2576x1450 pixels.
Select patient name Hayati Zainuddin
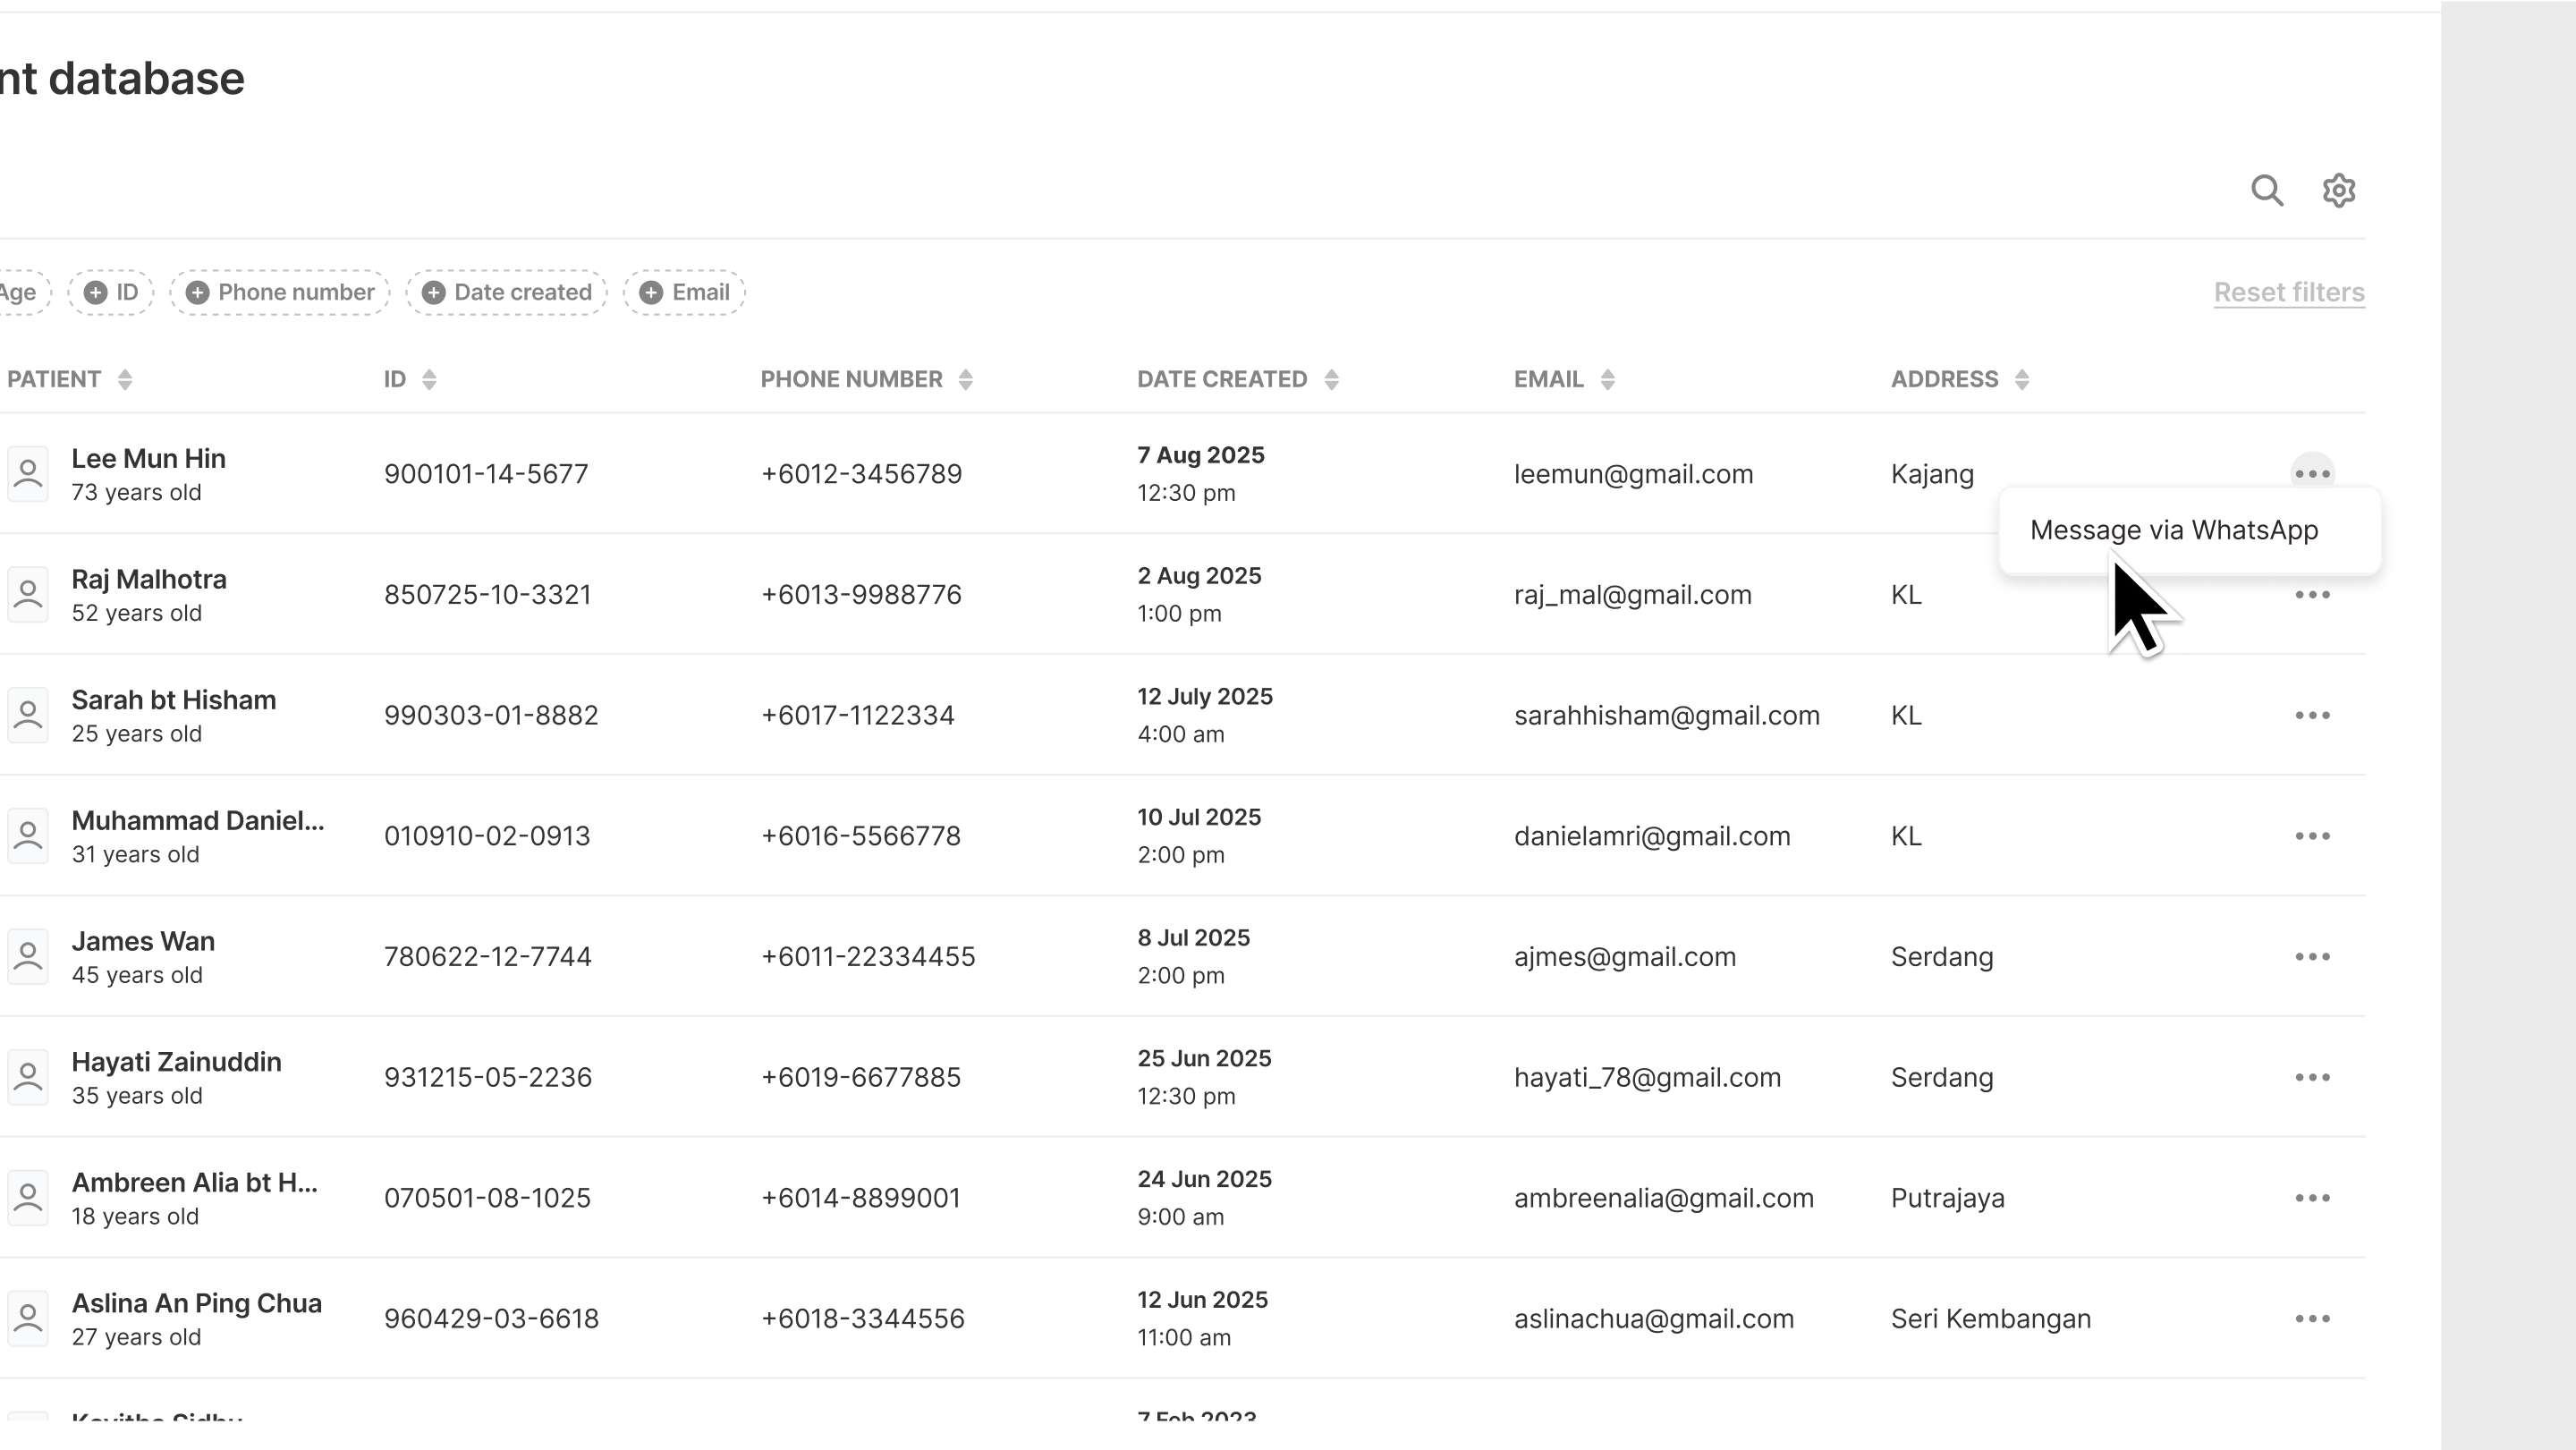(x=177, y=1062)
